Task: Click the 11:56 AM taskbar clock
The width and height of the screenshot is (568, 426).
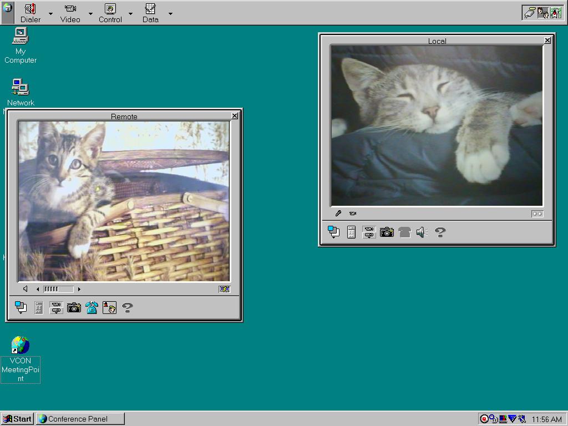Action: (x=546, y=419)
